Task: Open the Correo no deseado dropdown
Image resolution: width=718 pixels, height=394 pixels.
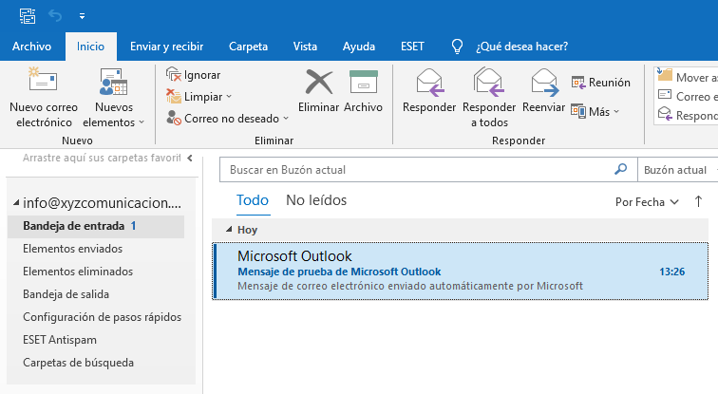Action: [228, 119]
